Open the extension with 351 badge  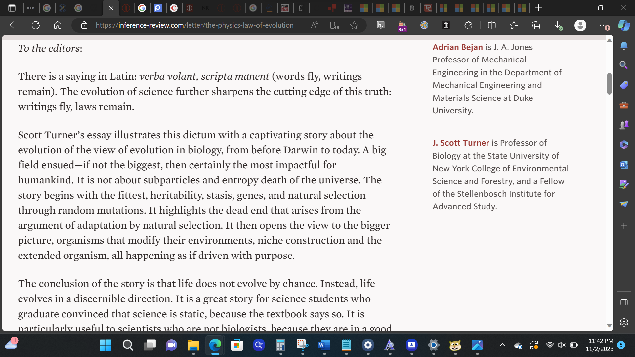click(x=402, y=26)
